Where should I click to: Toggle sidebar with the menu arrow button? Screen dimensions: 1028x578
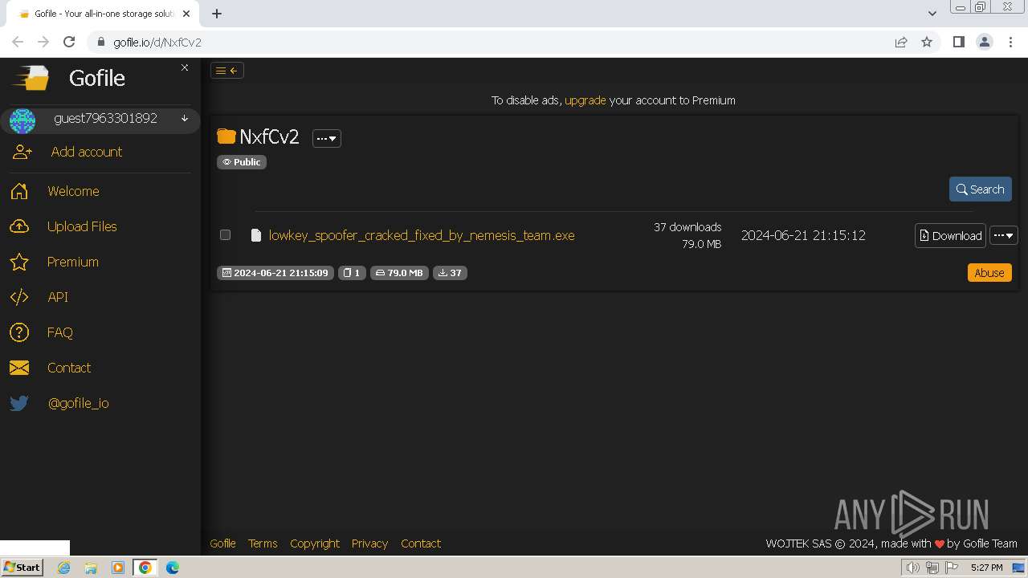point(227,71)
